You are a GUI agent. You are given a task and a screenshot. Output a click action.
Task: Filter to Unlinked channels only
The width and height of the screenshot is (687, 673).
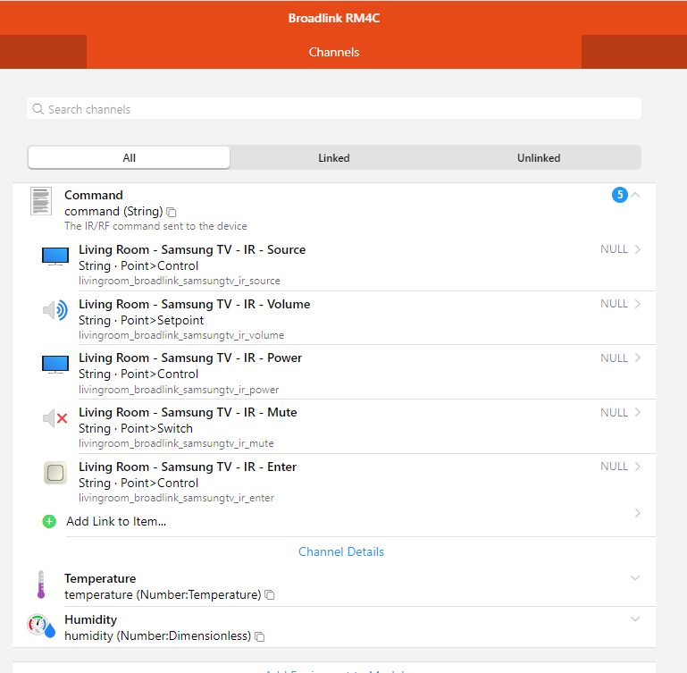pyautogui.click(x=539, y=158)
